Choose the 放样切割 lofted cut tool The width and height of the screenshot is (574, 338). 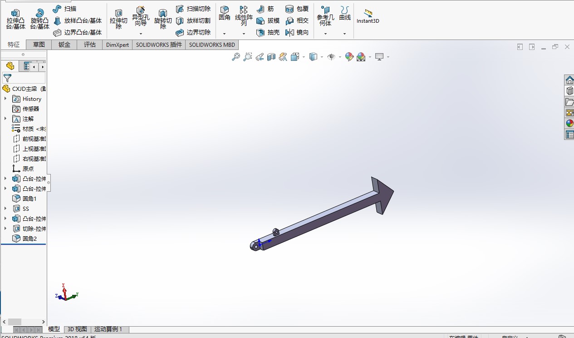point(193,20)
